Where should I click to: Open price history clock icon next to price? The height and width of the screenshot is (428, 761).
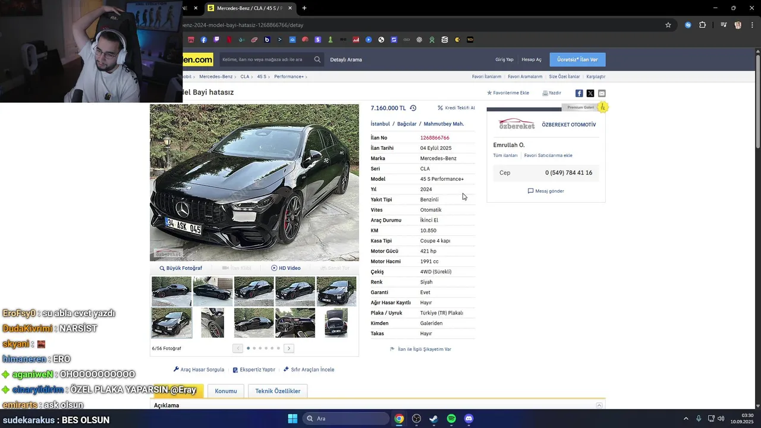pos(413,108)
